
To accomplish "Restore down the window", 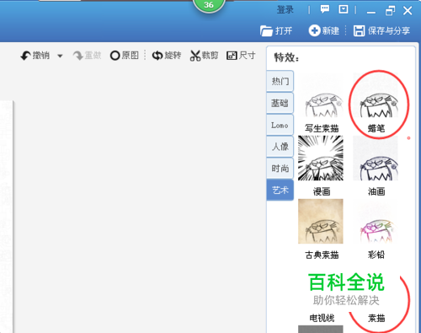I will click(x=390, y=11).
